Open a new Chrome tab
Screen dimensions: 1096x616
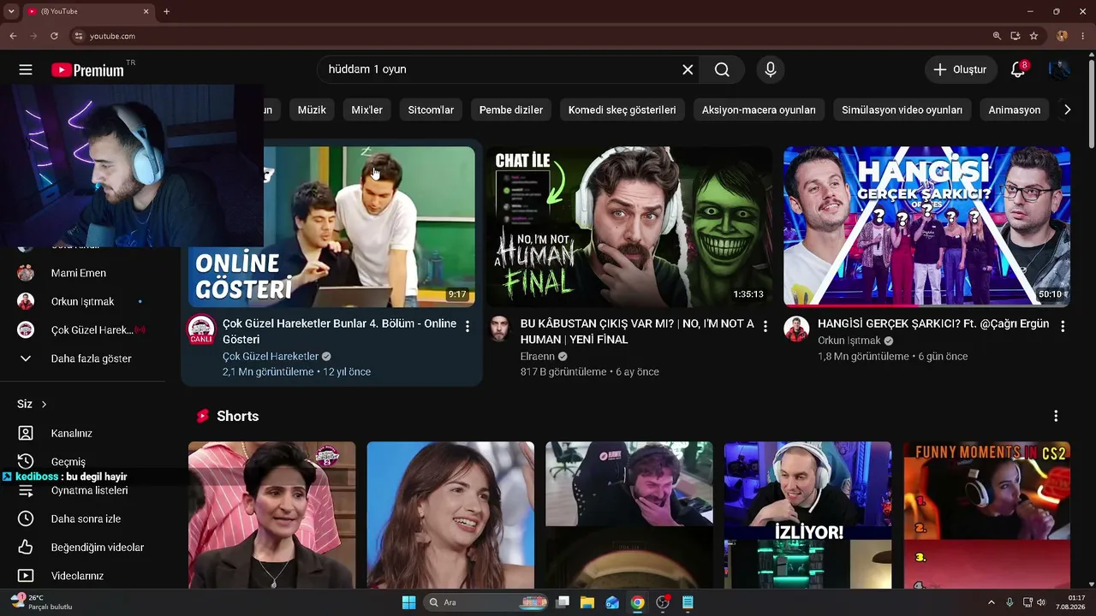(166, 11)
